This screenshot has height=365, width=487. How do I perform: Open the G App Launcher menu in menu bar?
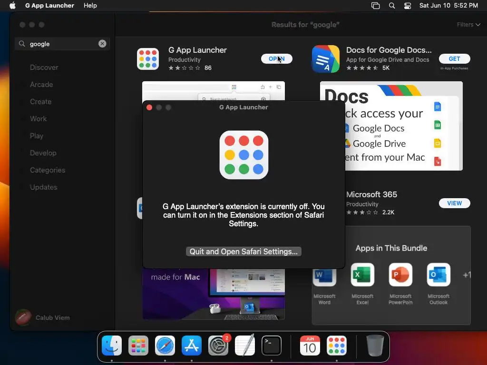pyautogui.click(x=49, y=6)
